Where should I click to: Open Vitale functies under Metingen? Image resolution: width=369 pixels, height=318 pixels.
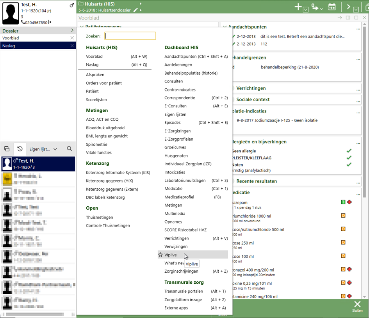(99, 152)
